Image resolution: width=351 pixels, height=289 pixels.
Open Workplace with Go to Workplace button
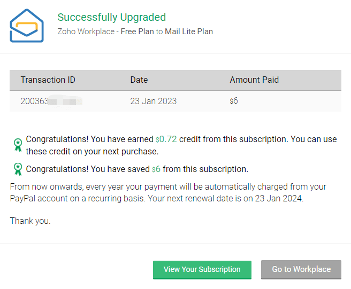pos(301,269)
